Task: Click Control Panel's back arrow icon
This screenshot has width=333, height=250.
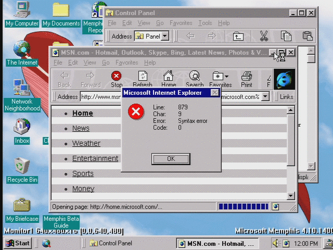Action: click(x=190, y=36)
